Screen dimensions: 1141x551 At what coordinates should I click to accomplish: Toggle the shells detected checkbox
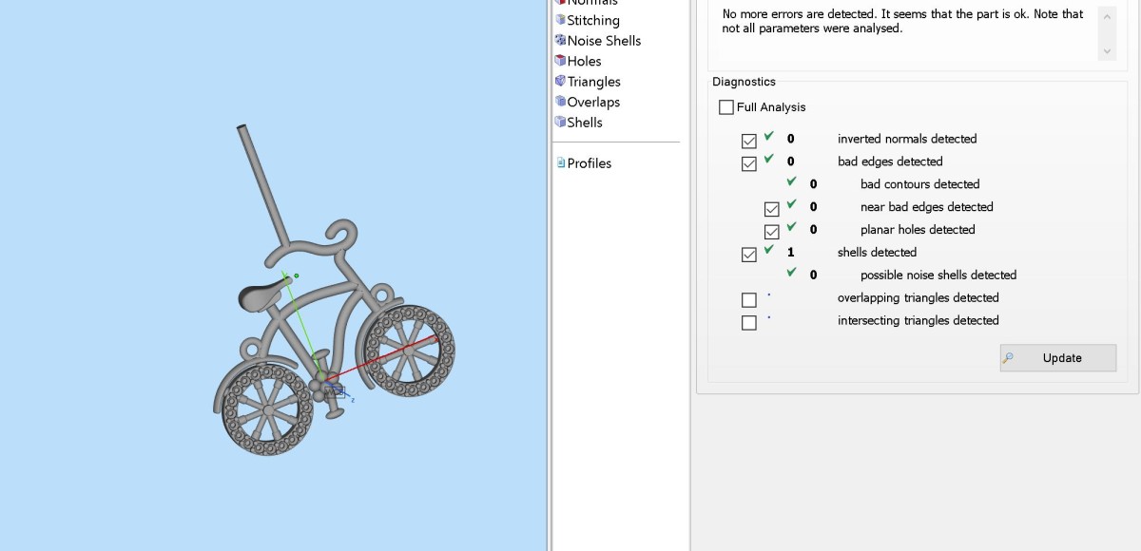pos(749,255)
